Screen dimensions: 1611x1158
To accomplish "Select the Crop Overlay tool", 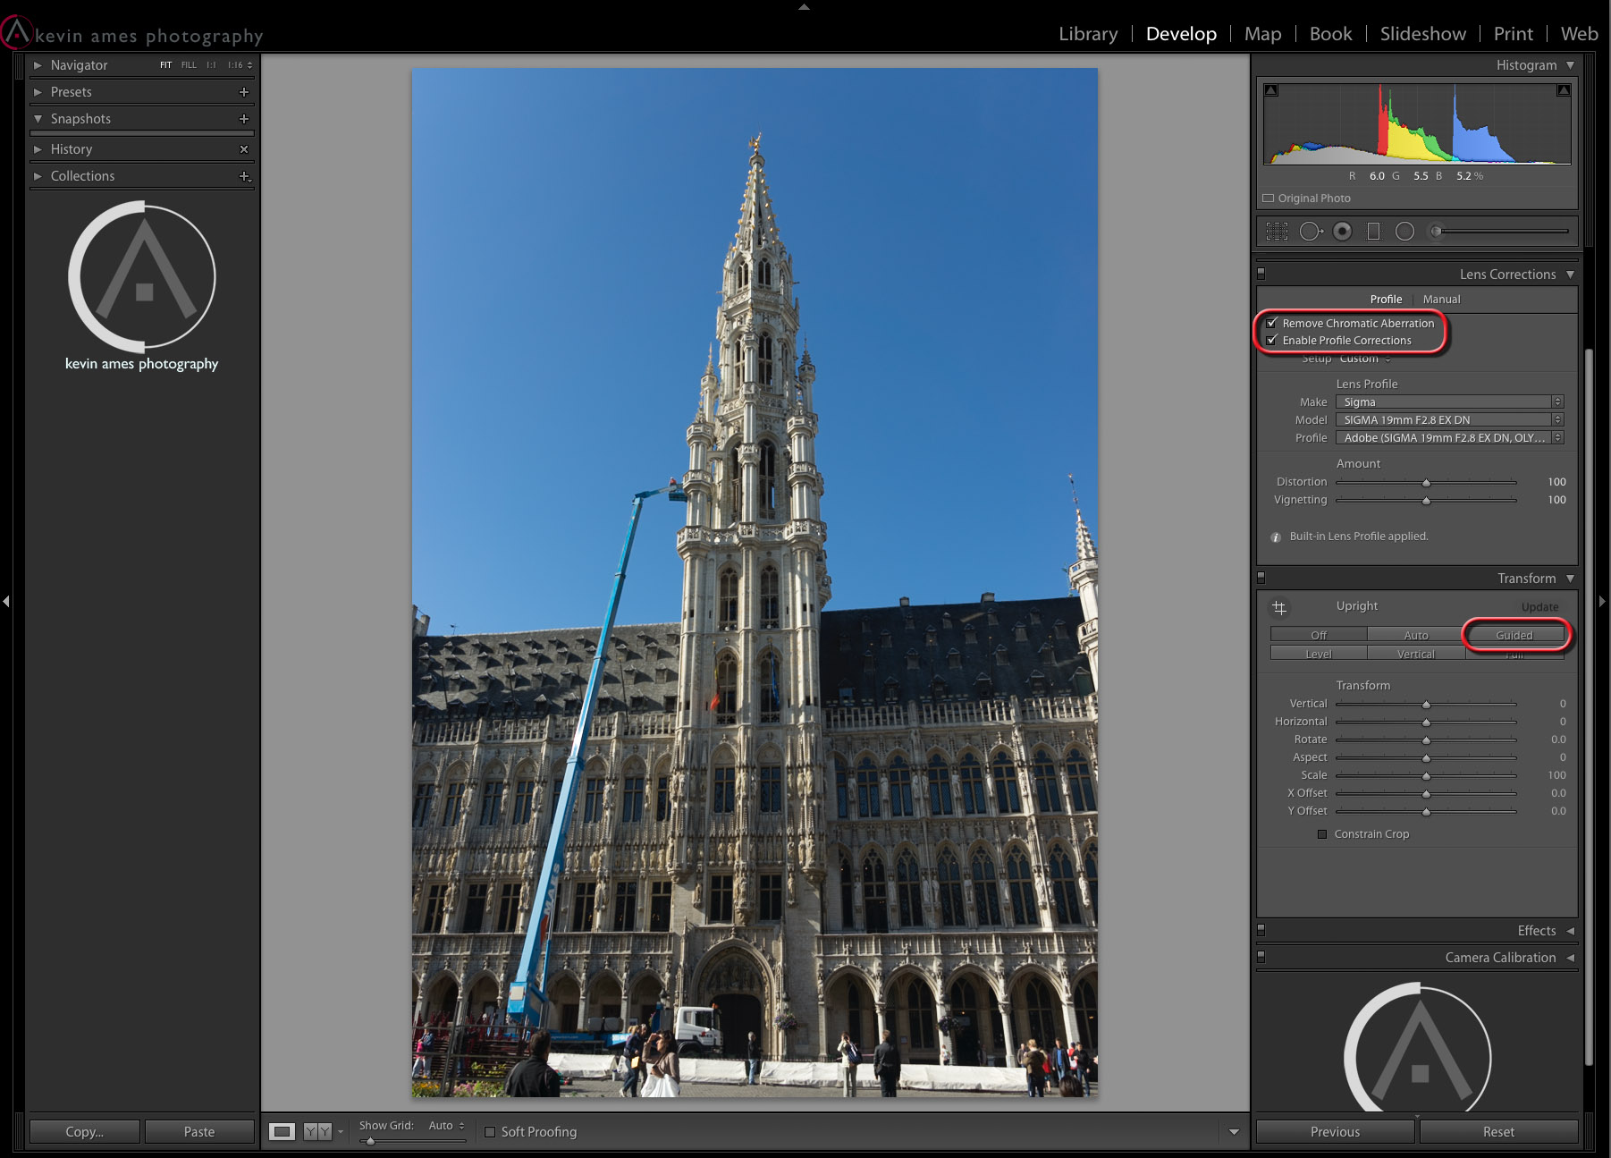I will pos(1277,232).
